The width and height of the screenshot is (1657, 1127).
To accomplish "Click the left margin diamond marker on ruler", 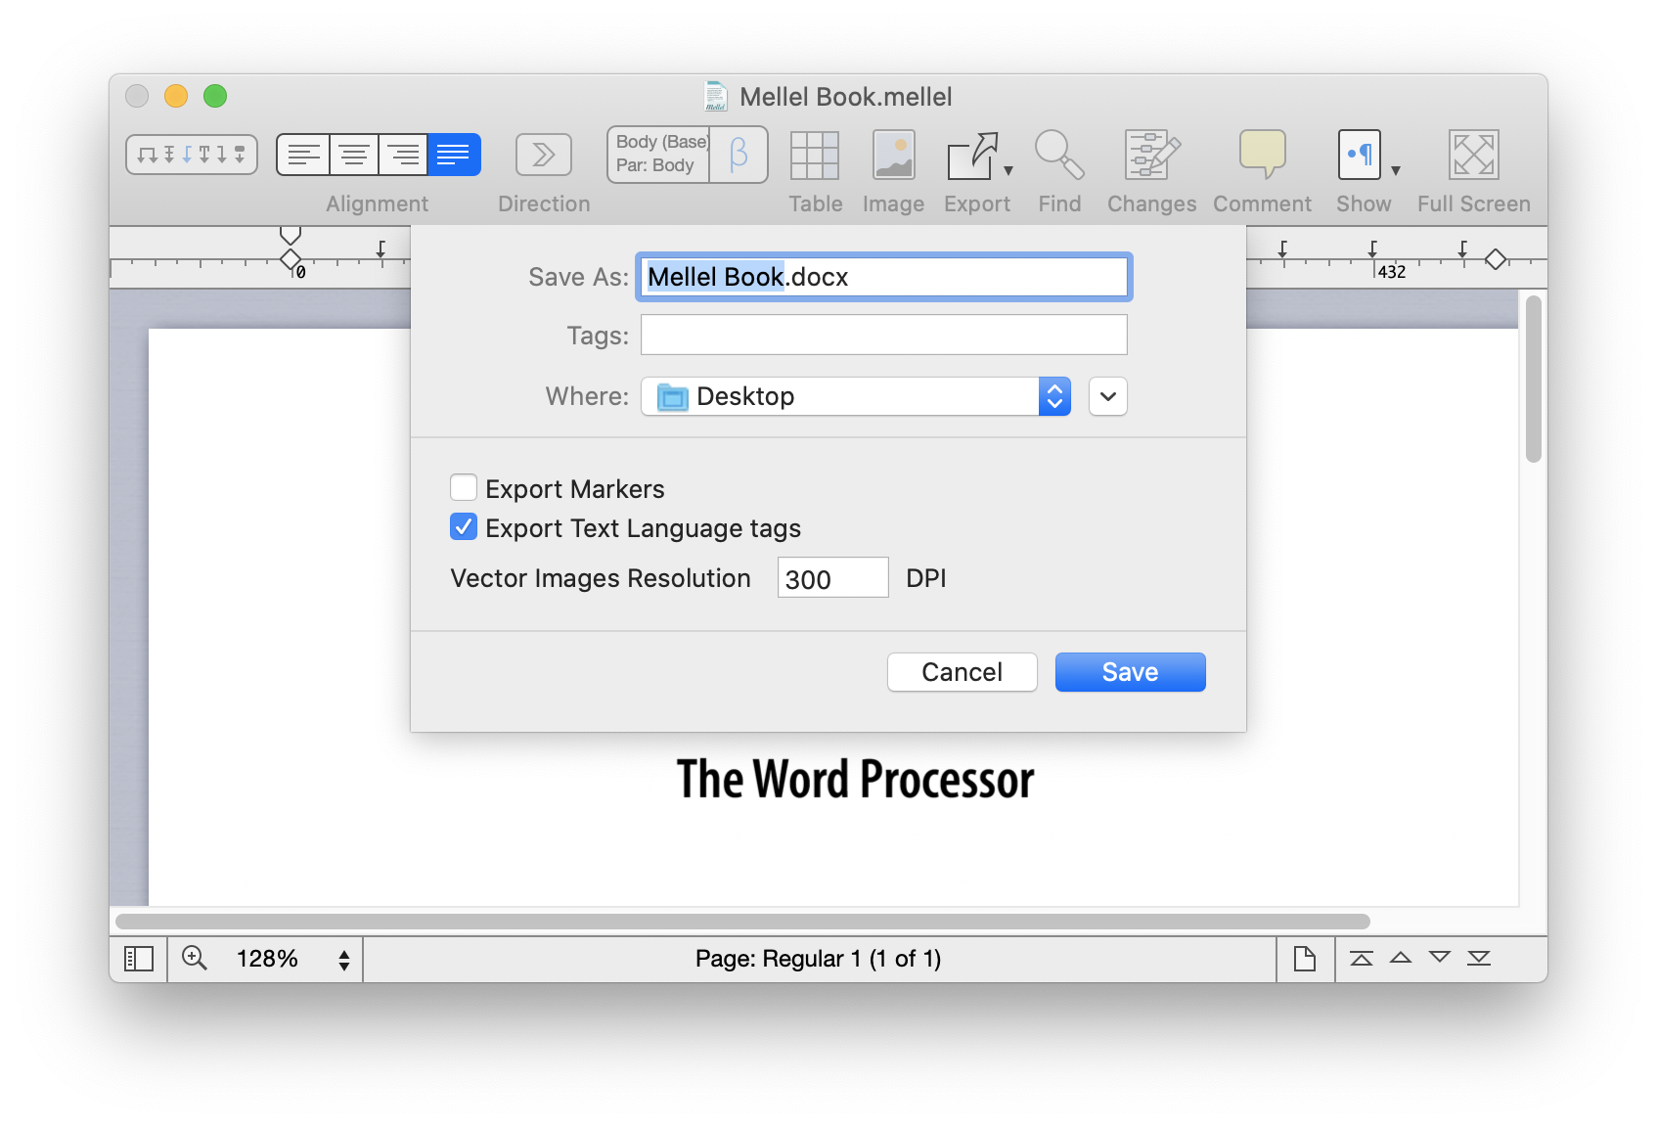I will (290, 259).
